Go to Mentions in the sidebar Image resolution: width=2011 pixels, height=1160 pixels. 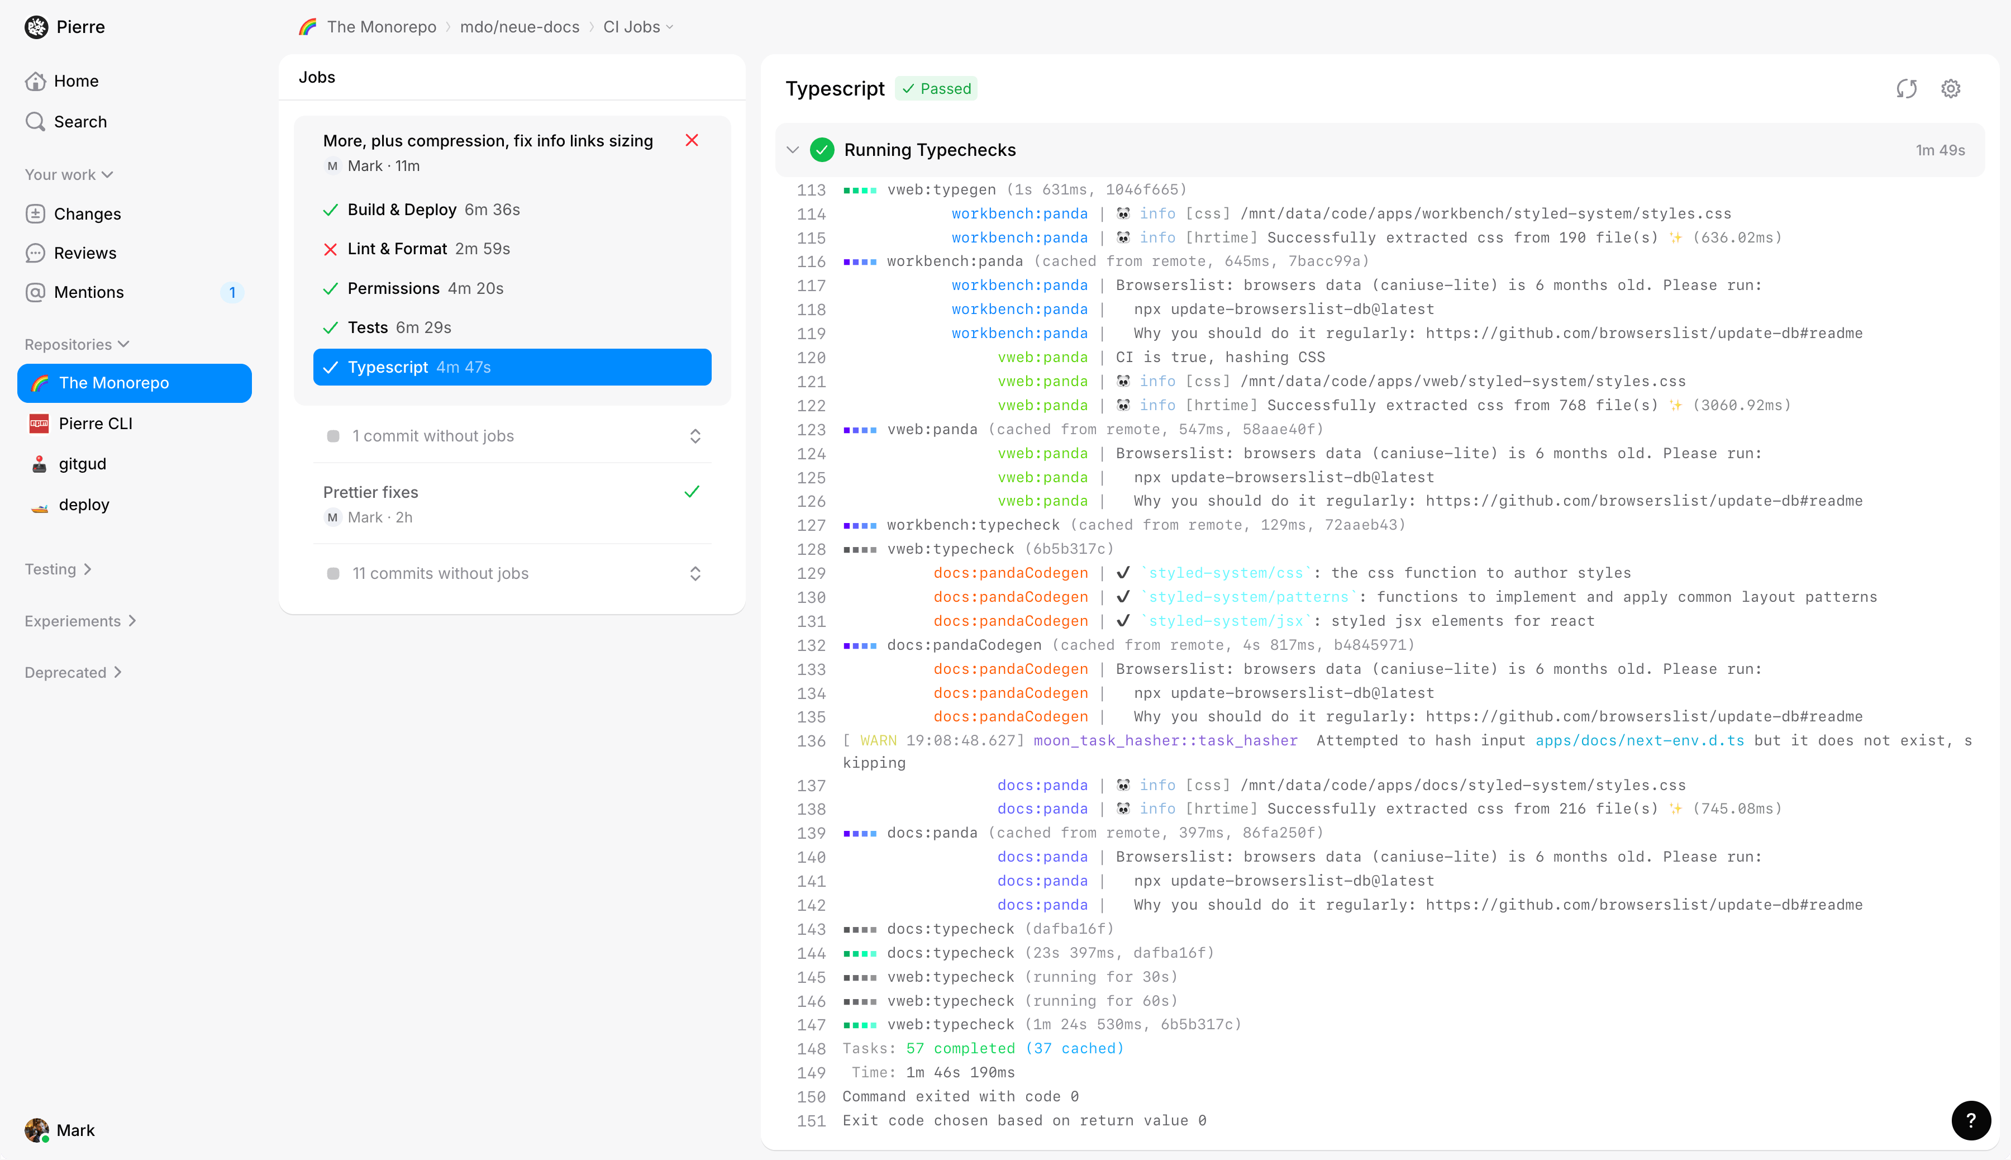point(88,292)
